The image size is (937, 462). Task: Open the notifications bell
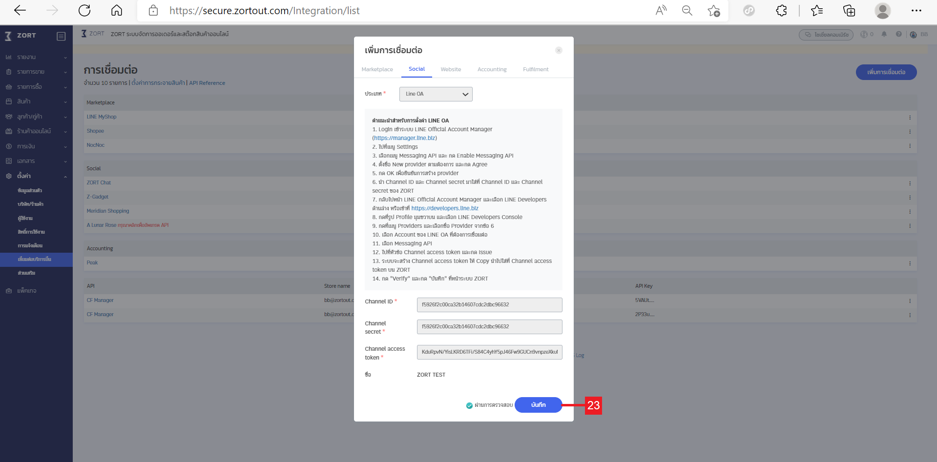[x=884, y=34]
